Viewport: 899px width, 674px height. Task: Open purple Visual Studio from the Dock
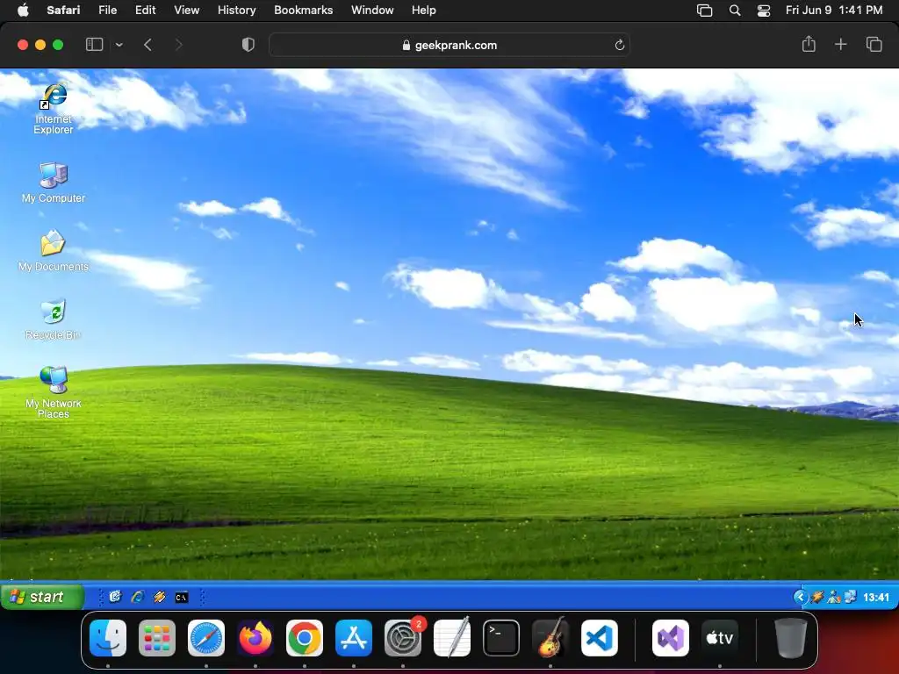pos(671,637)
